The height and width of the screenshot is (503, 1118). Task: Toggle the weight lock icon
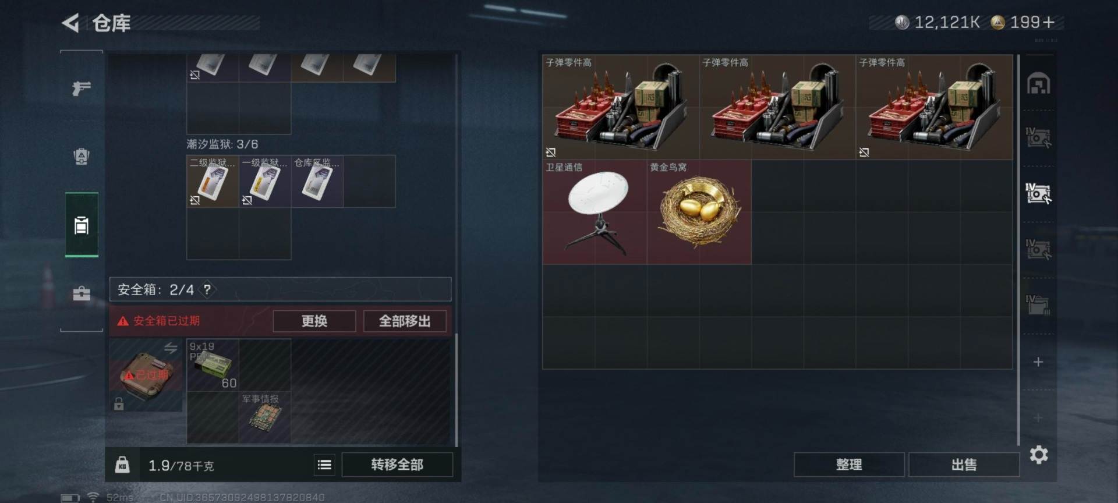click(x=122, y=465)
